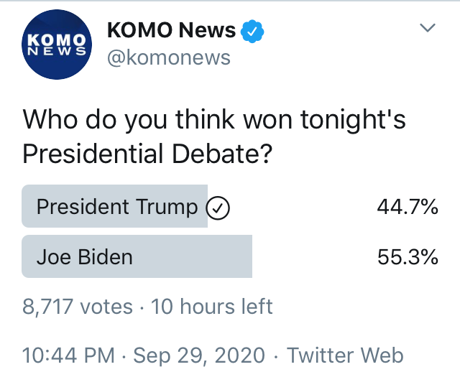Click the 8,717 votes count
The height and width of the screenshot is (372, 460).
[x=78, y=307]
